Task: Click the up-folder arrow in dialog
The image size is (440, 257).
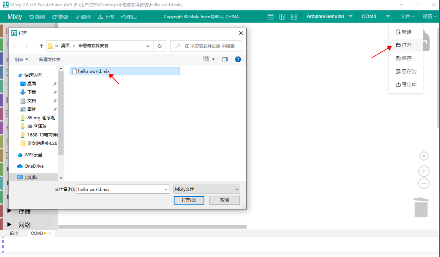Action: [41, 46]
